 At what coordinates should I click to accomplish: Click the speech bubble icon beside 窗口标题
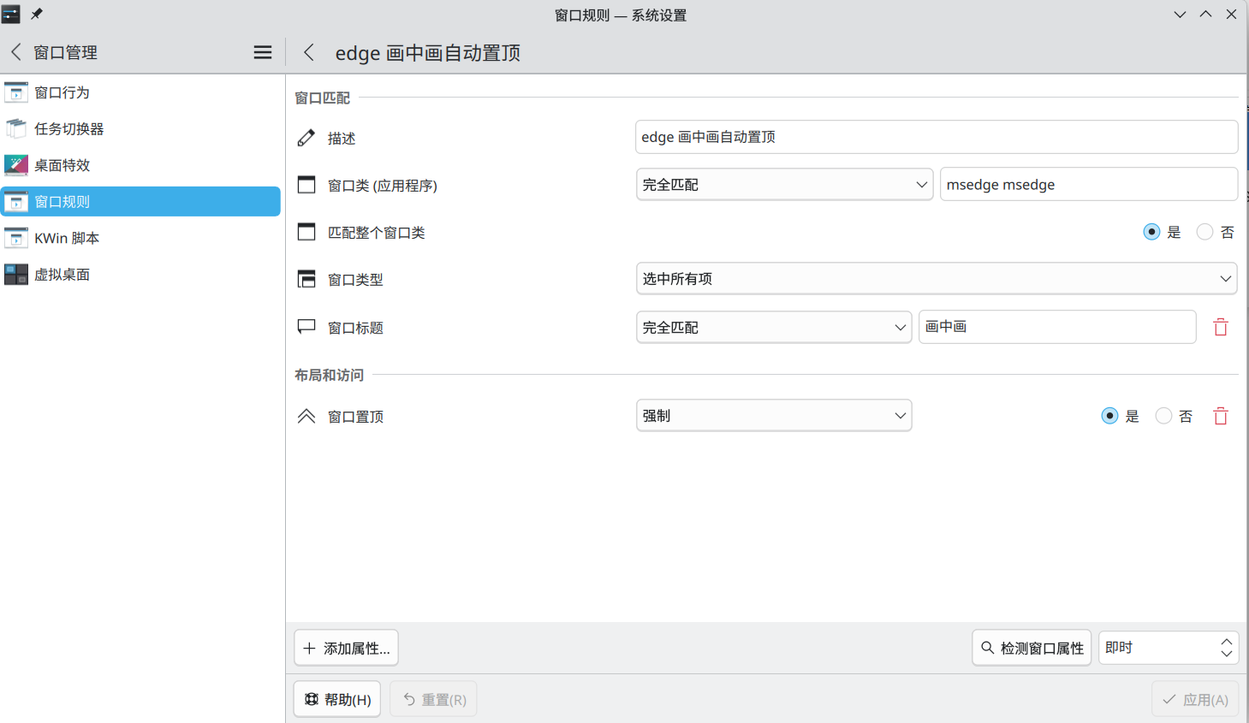click(x=306, y=327)
